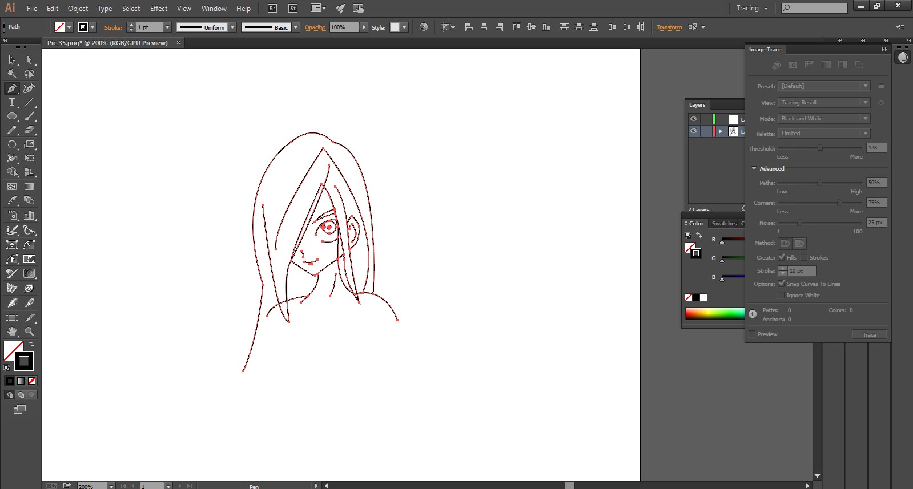
Task: Toggle visibility of the top layer
Action: click(694, 119)
